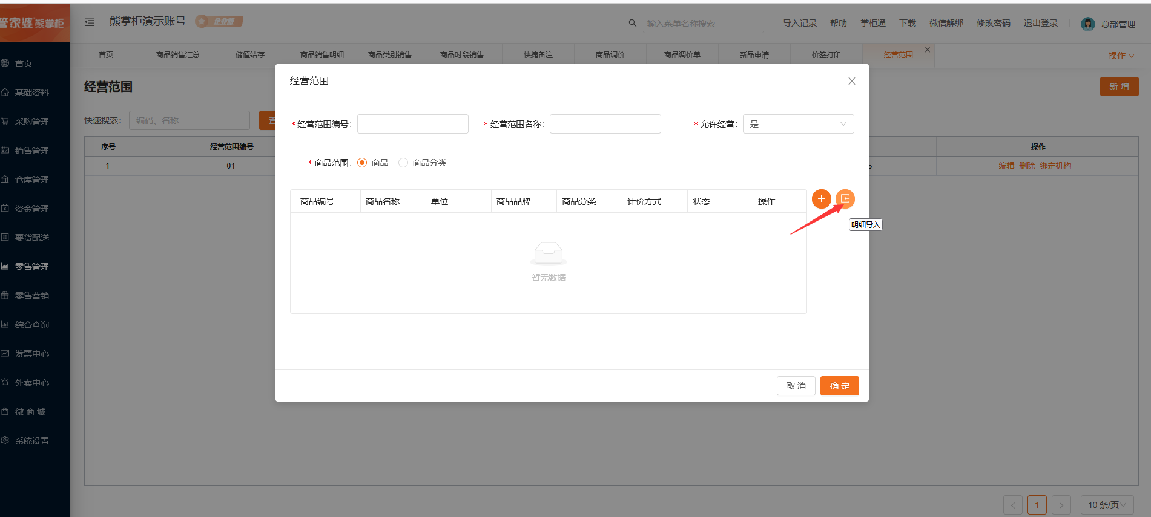Screen dimensions: 1151x517
Task: Switch to the 商品销售汇总 tab
Action: tap(178, 55)
